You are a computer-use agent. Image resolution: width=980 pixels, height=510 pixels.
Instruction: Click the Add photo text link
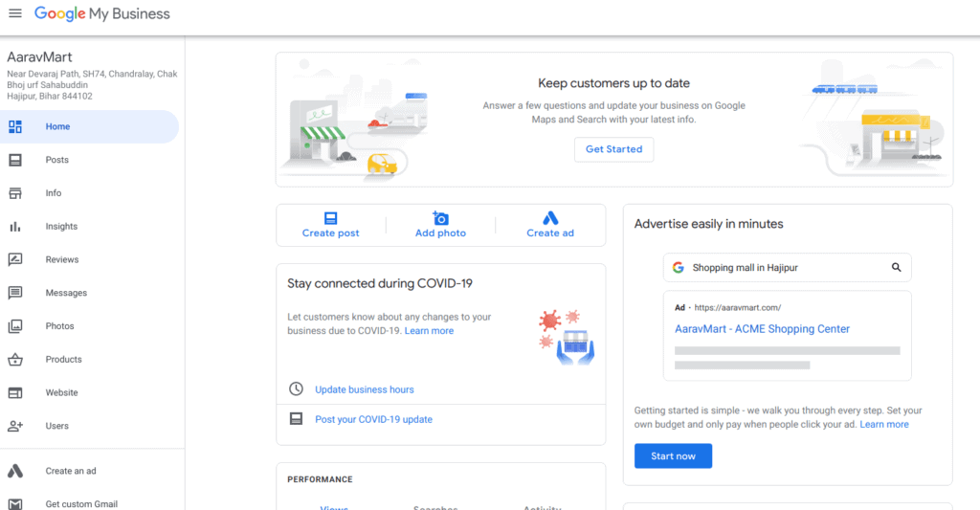[x=440, y=233]
